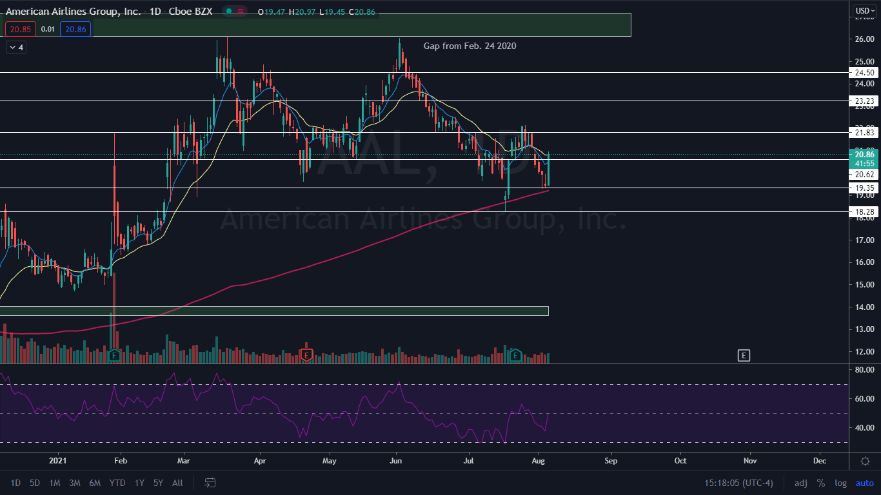The width and height of the screenshot is (881, 495).
Task: Open the USD currency dropdown
Action: coord(865,11)
